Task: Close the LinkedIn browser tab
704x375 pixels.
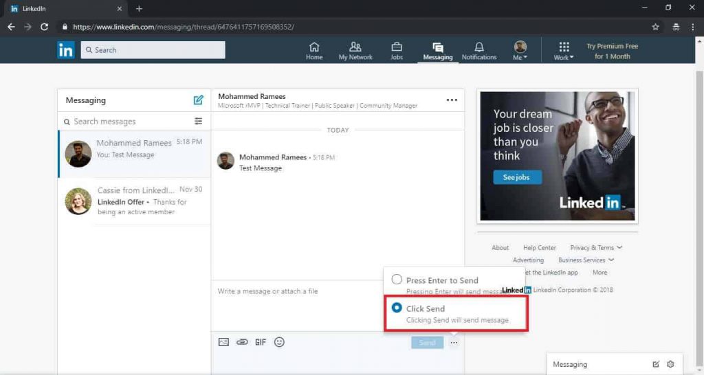Action: pyautogui.click(x=120, y=8)
